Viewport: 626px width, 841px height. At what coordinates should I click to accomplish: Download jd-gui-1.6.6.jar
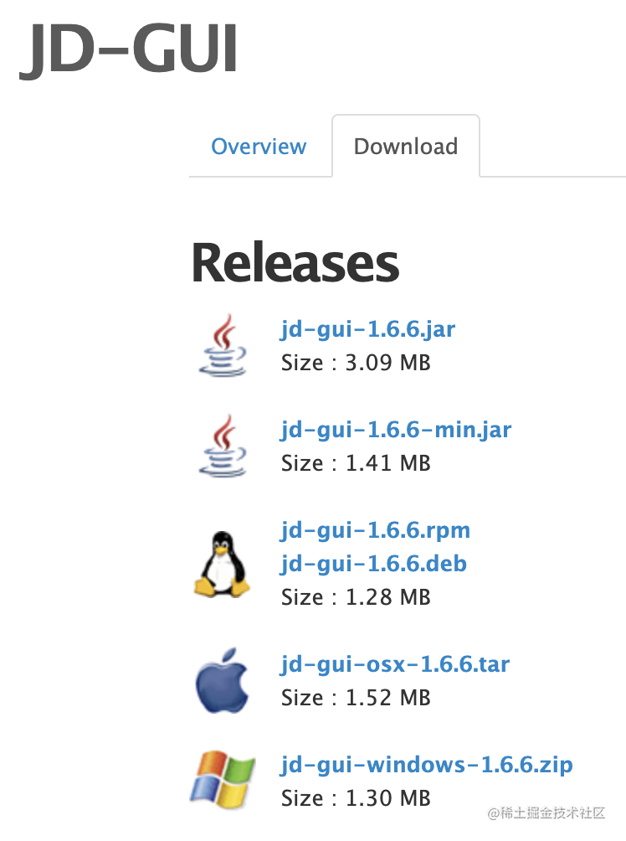tap(367, 329)
